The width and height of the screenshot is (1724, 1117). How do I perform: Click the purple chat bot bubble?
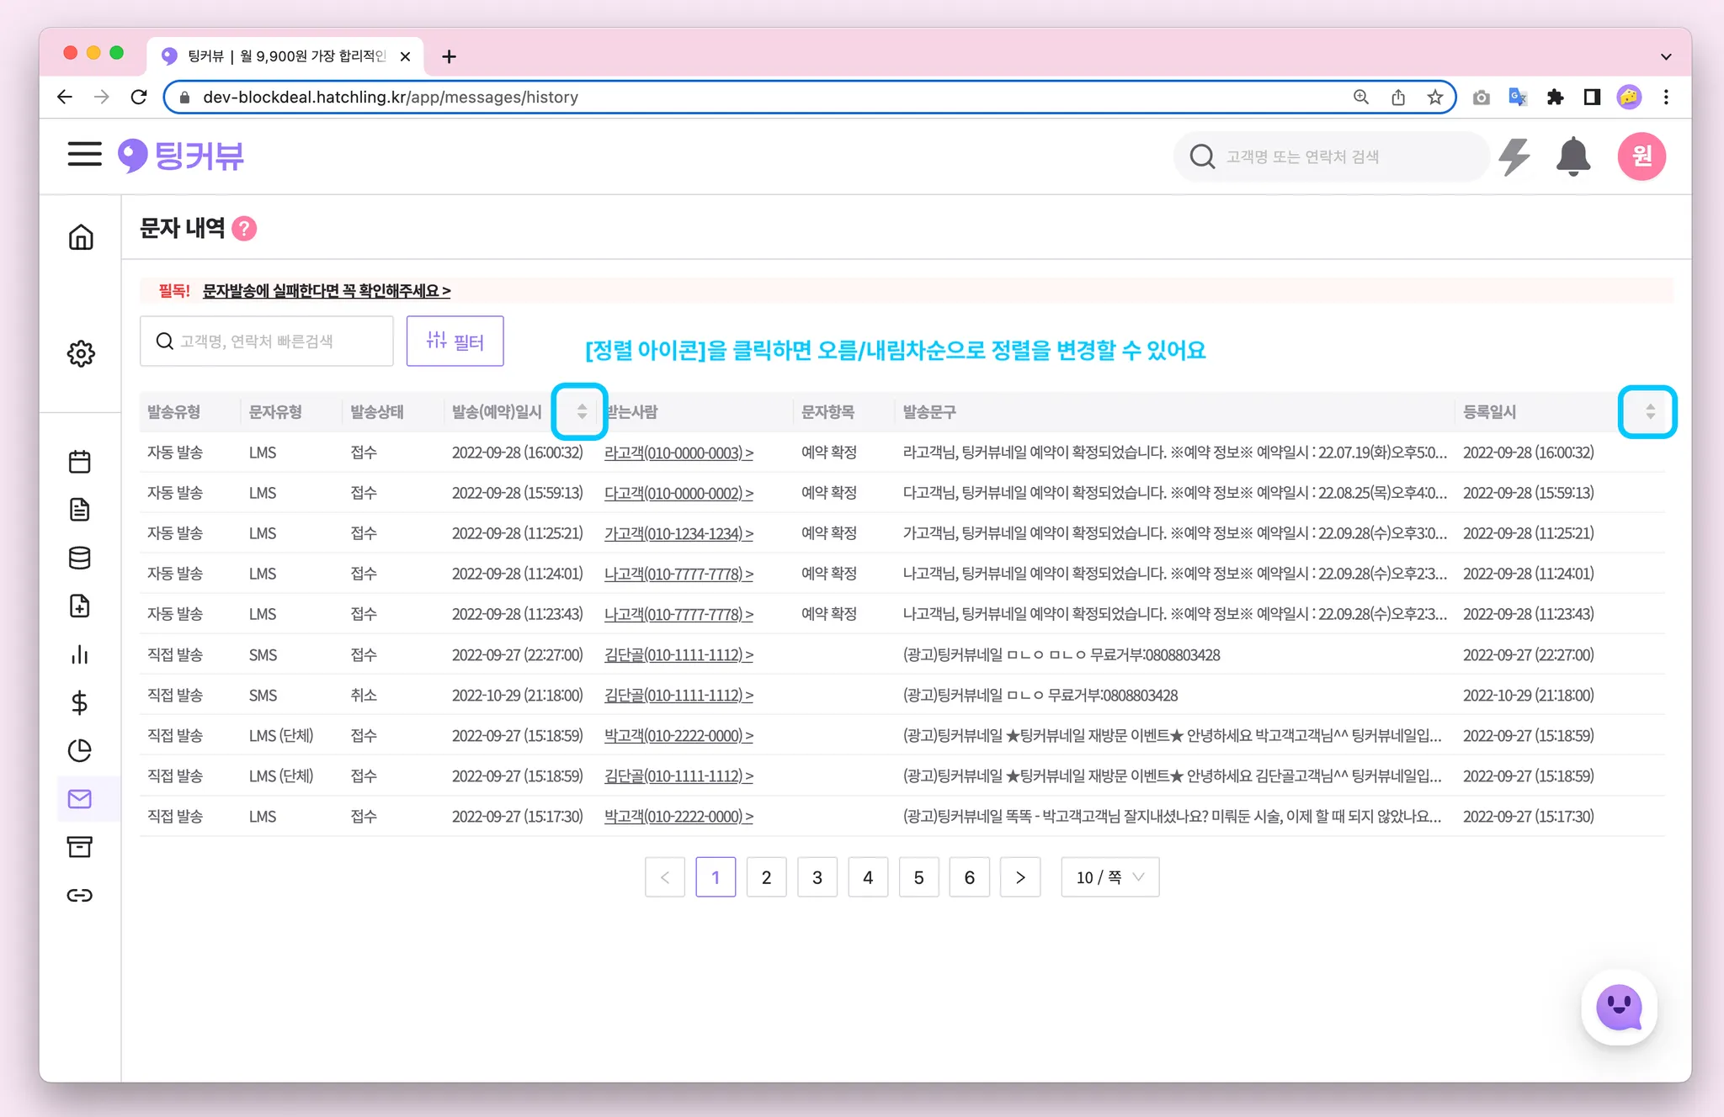point(1619,1007)
